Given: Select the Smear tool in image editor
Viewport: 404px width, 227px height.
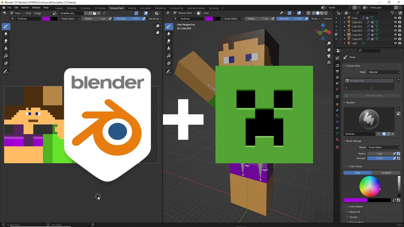Looking at the screenshot, I should pos(6,41).
